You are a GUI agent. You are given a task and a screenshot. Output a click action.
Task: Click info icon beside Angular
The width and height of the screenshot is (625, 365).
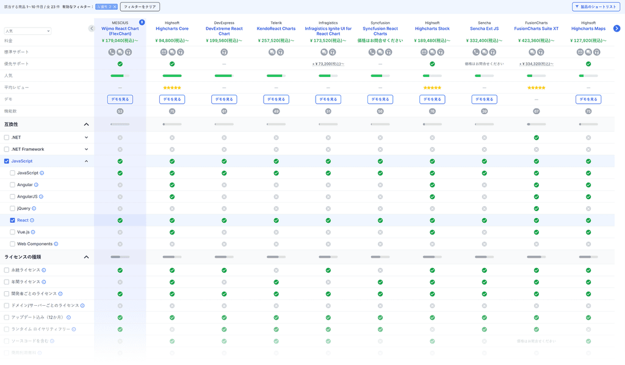click(36, 185)
